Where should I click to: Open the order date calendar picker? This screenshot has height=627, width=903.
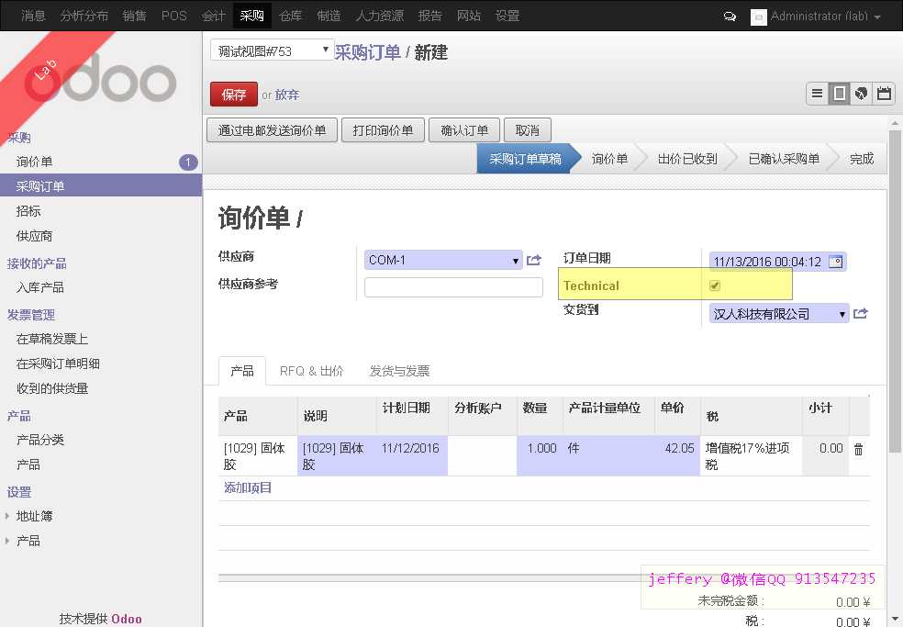835,262
